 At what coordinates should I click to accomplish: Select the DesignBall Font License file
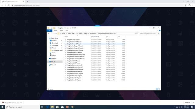[73, 40]
